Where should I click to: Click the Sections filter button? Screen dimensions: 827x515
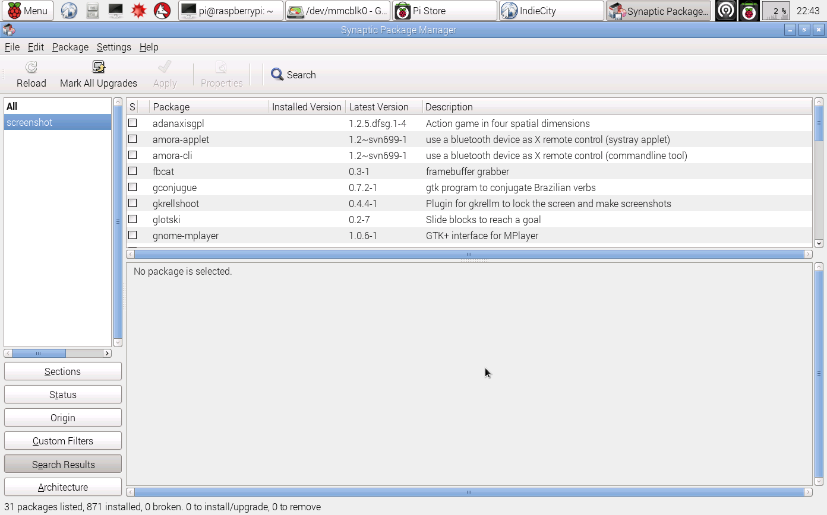point(63,371)
